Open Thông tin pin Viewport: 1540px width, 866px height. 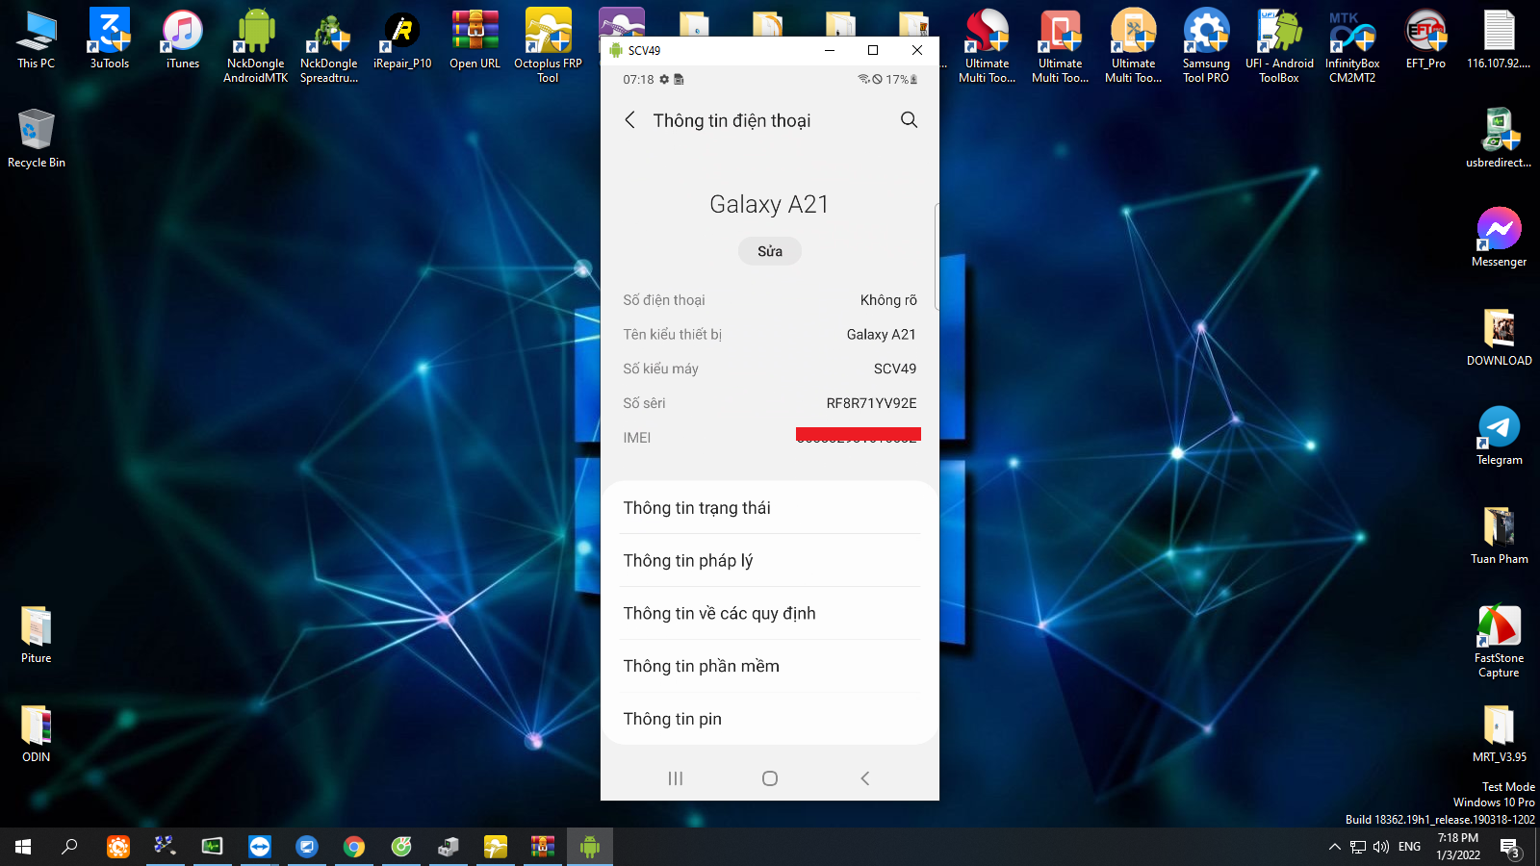[x=770, y=719]
